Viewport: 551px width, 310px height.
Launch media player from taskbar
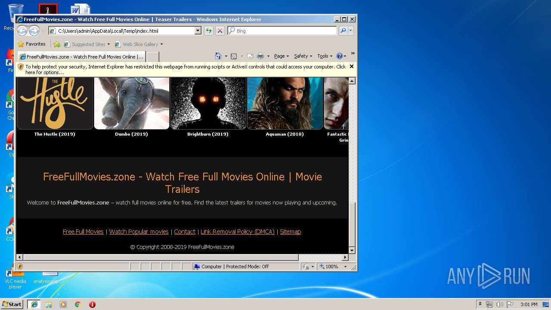pos(63,304)
